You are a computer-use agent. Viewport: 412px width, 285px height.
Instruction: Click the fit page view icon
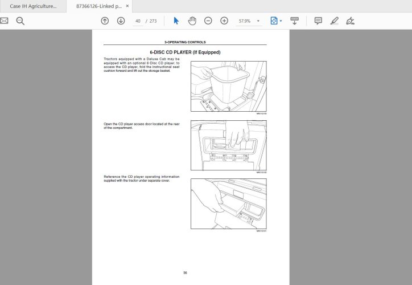click(274, 21)
